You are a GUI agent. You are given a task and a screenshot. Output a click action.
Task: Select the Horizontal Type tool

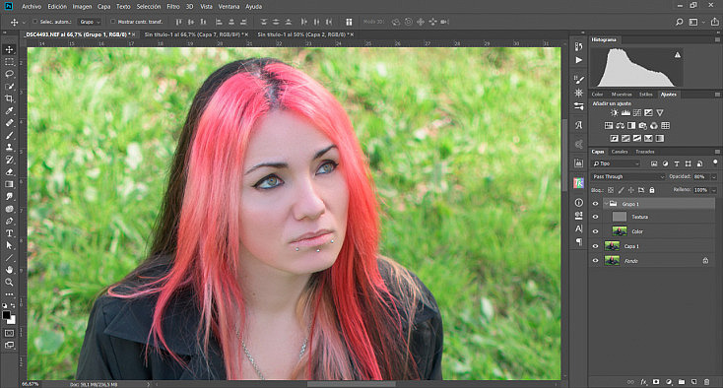pyautogui.click(x=9, y=233)
